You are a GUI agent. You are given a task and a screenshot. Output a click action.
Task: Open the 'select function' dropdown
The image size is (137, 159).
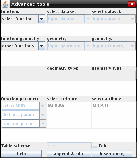[23, 19]
